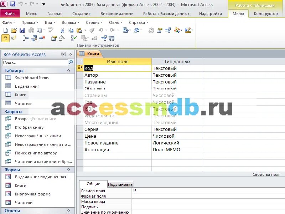Open the Правка menu
Screen dimensions: 285x214
coord(30,22)
